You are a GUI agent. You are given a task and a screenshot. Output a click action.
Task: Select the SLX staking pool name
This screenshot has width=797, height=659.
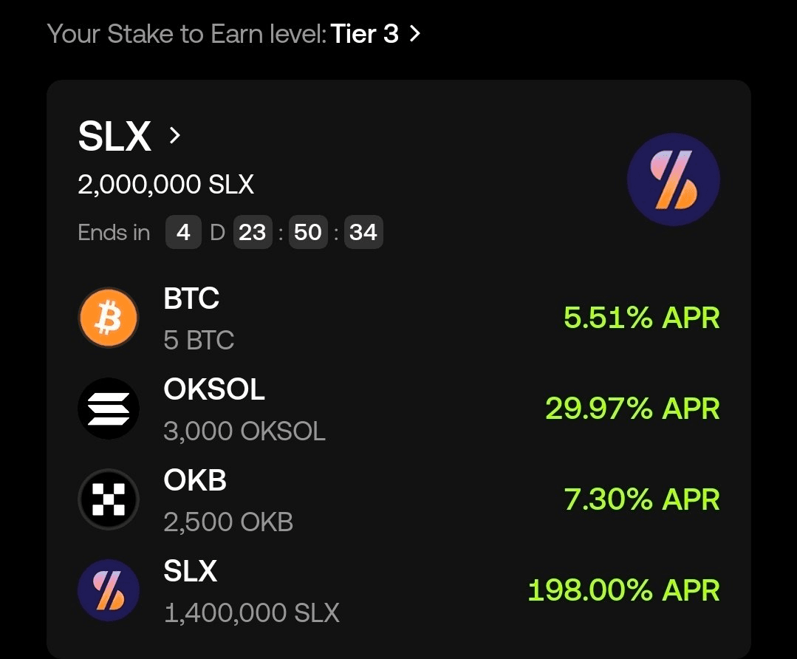pos(190,570)
